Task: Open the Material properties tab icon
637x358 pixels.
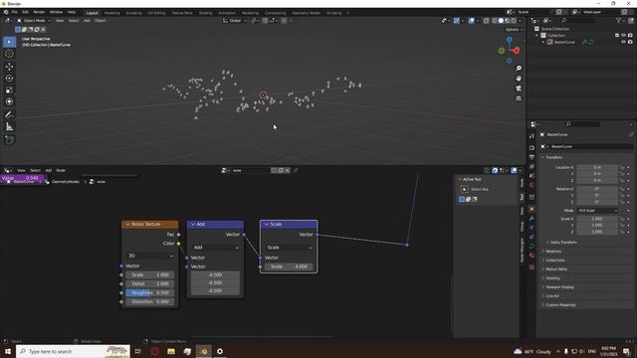Action: pos(531,256)
